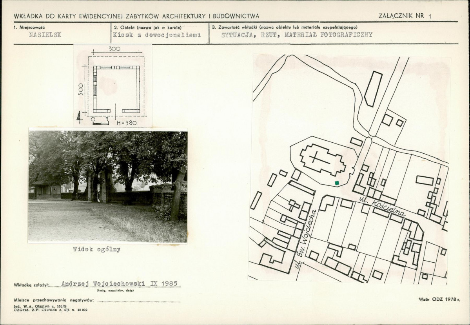Click the '2. Obiekt (nazwa jak w karcie)' label
The width and height of the screenshot is (470, 325).
coord(147,27)
